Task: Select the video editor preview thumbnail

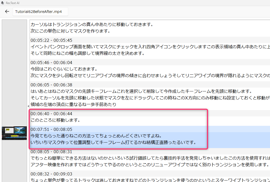Action: click(14, 133)
